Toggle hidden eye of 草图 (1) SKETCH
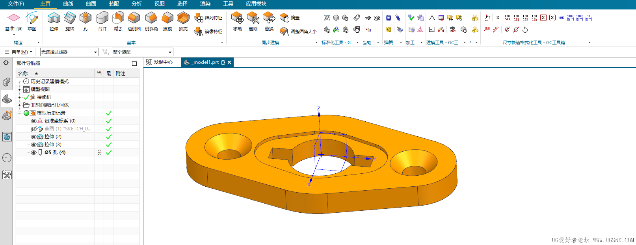This screenshot has height=245, width=636. (33, 129)
